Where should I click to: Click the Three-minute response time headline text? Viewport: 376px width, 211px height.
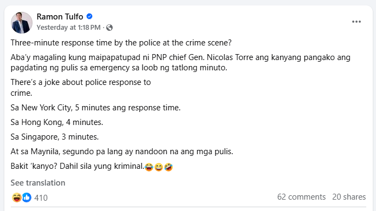point(121,43)
